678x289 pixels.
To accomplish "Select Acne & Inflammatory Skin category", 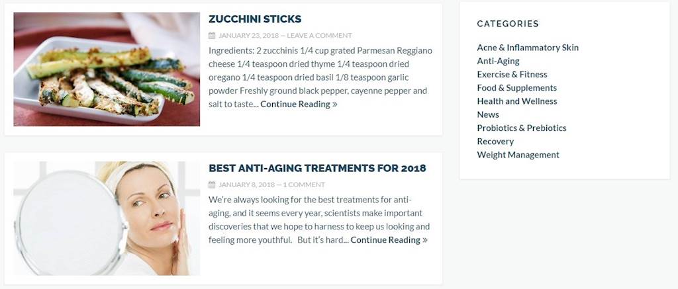I will pos(528,48).
